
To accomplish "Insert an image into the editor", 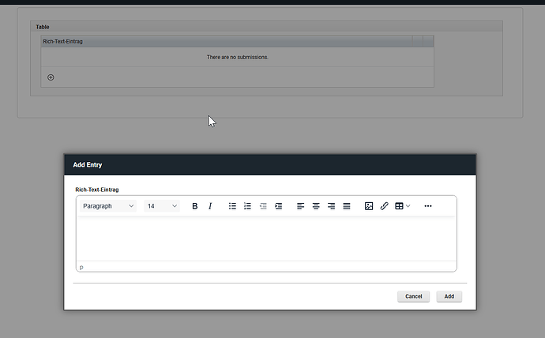I will tap(369, 206).
